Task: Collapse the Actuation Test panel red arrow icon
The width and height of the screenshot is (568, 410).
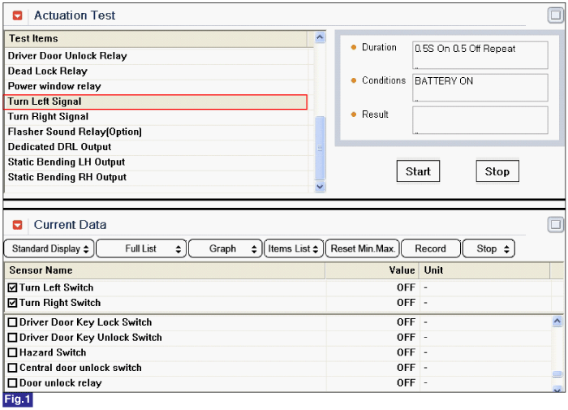Action: pyautogui.click(x=17, y=15)
